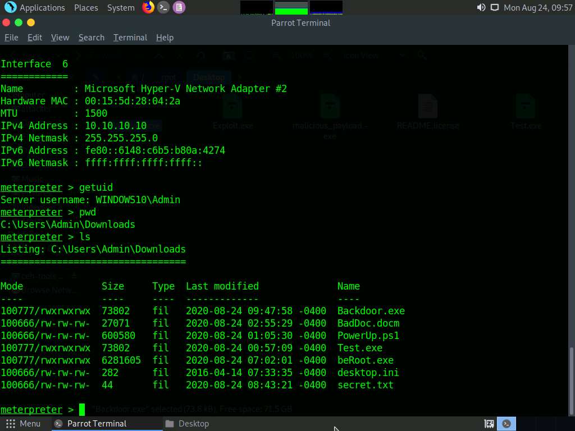The image size is (575, 431).
Task: Click the highlighted terminal icon in bottom tray
Action: pyautogui.click(x=506, y=424)
